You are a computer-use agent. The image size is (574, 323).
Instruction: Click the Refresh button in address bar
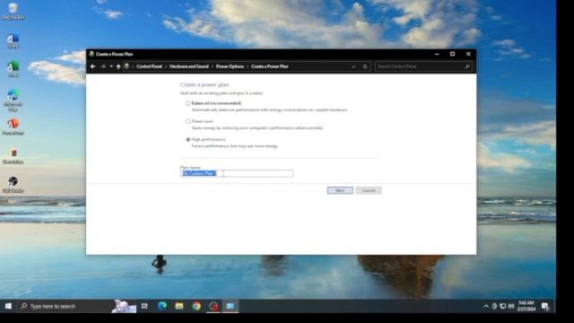click(365, 67)
